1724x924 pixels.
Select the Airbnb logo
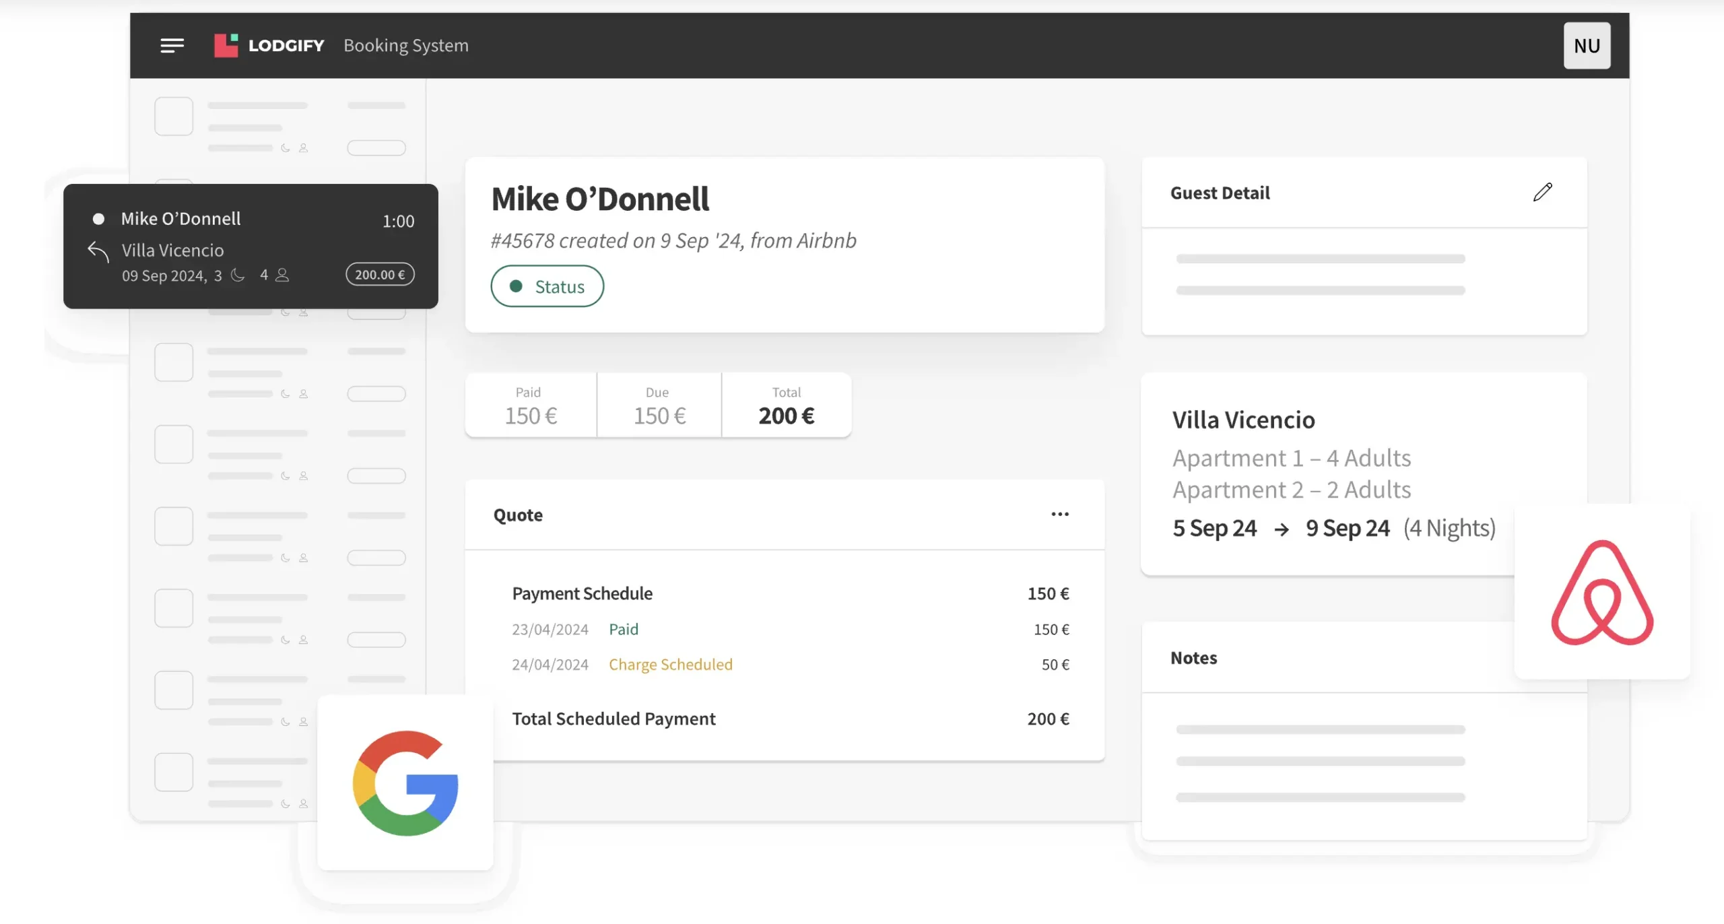coord(1603,593)
